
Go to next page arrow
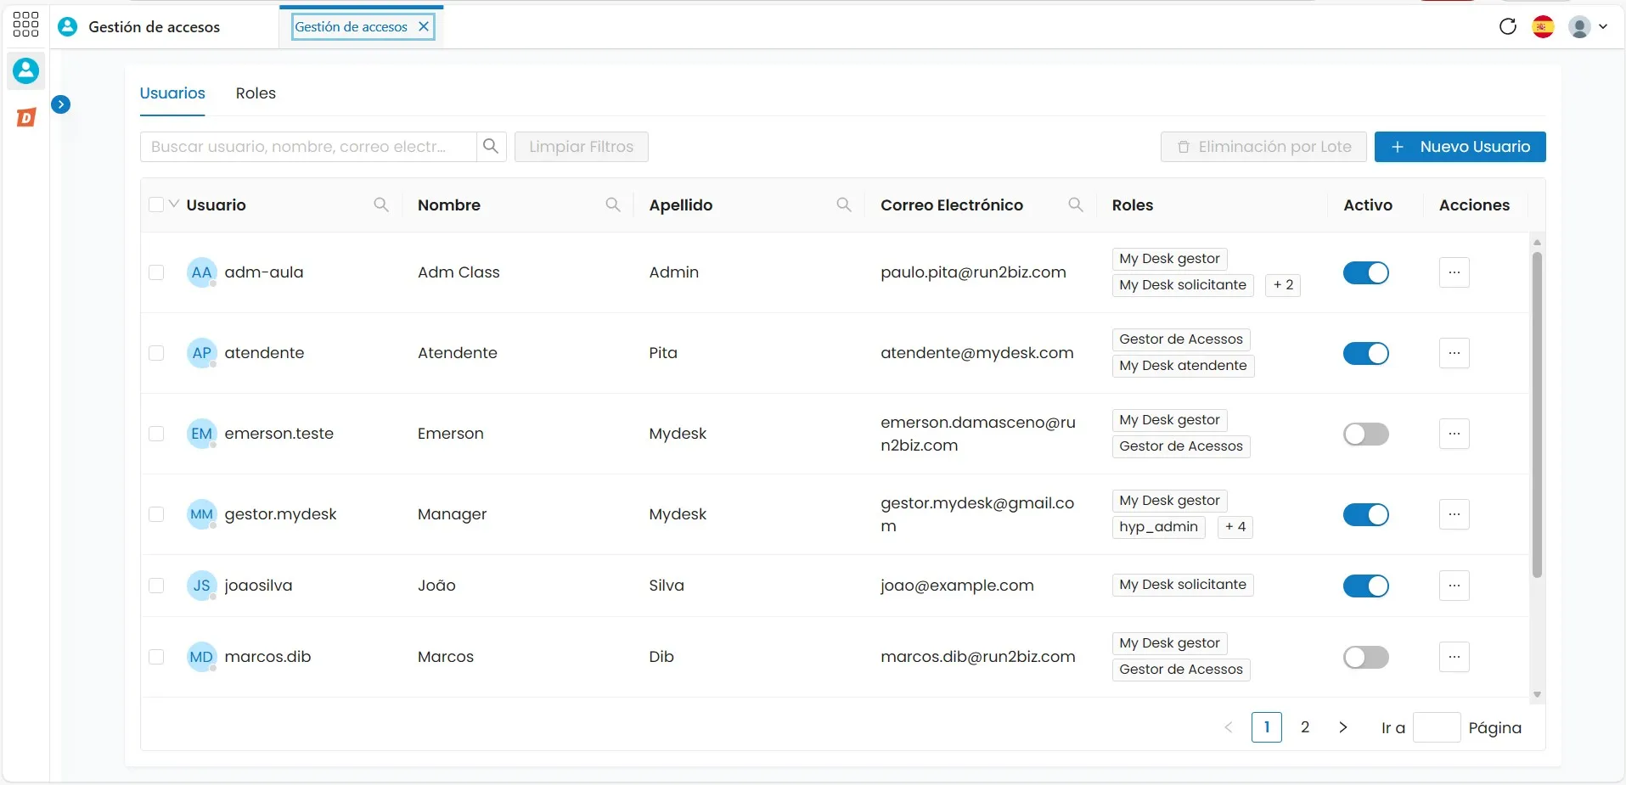tap(1342, 727)
